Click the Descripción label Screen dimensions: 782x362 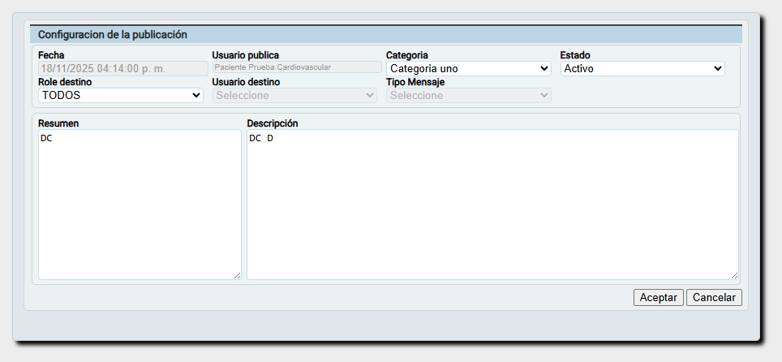pos(273,123)
